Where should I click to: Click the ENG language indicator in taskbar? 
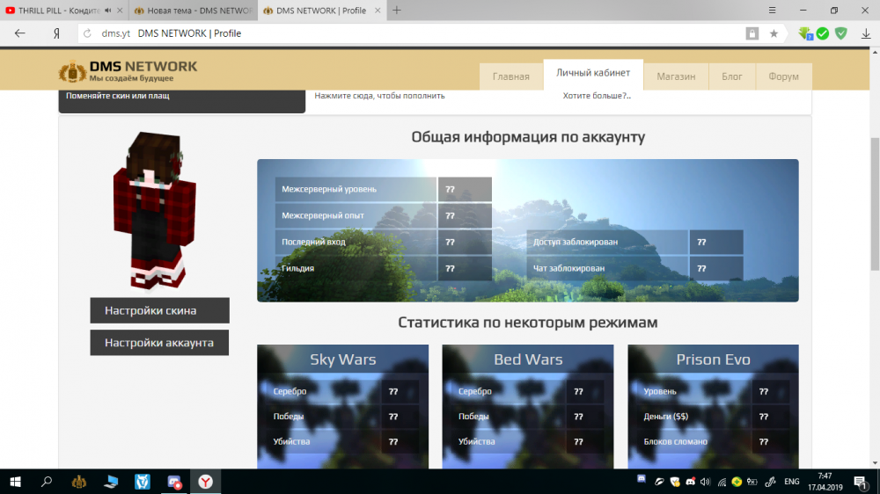pyautogui.click(x=792, y=482)
